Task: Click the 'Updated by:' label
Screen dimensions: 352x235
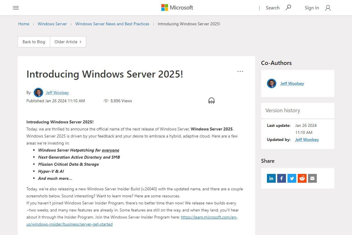Action: coord(279,140)
